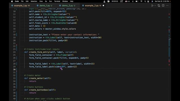Image resolution: width=180 pixels, height=101 pixels.
Task: Open Control Center icon
Action: pyautogui.click(x=148, y=1)
